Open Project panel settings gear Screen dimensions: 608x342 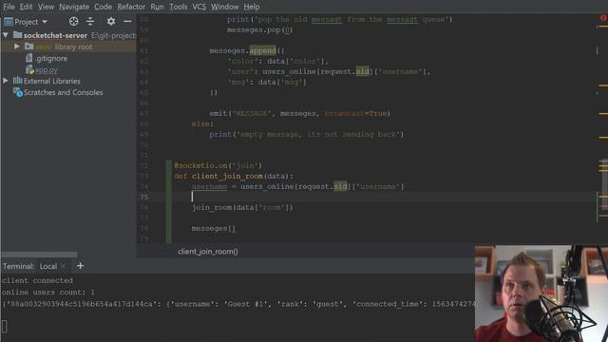pyautogui.click(x=111, y=21)
